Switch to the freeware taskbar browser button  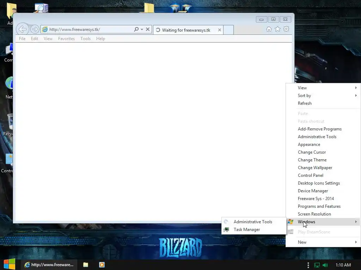[x=49, y=265]
